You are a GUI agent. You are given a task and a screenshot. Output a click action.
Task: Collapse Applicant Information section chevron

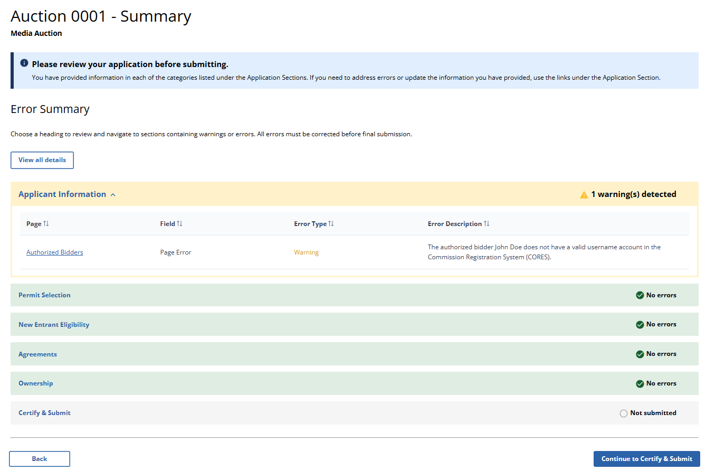tap(113, 195)
